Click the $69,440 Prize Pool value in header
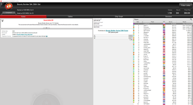The image size is (193, 105). [x=187, y=13]
